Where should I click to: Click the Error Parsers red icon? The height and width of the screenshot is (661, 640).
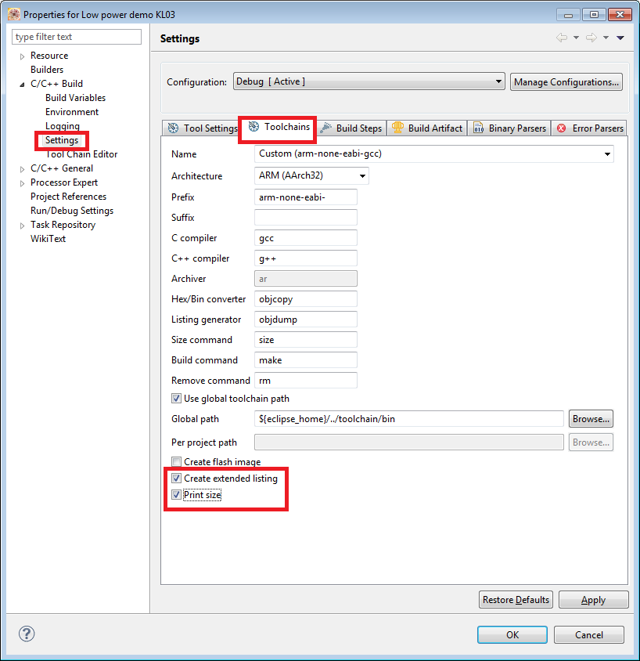(561, 128)
